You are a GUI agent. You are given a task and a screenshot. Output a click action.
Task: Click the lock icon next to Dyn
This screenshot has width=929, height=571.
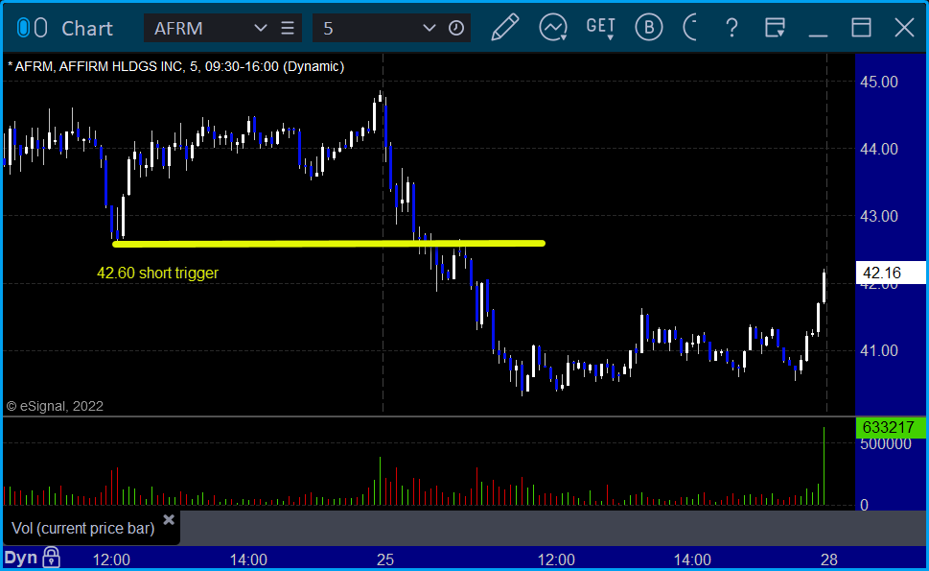[x=52, y=558]
